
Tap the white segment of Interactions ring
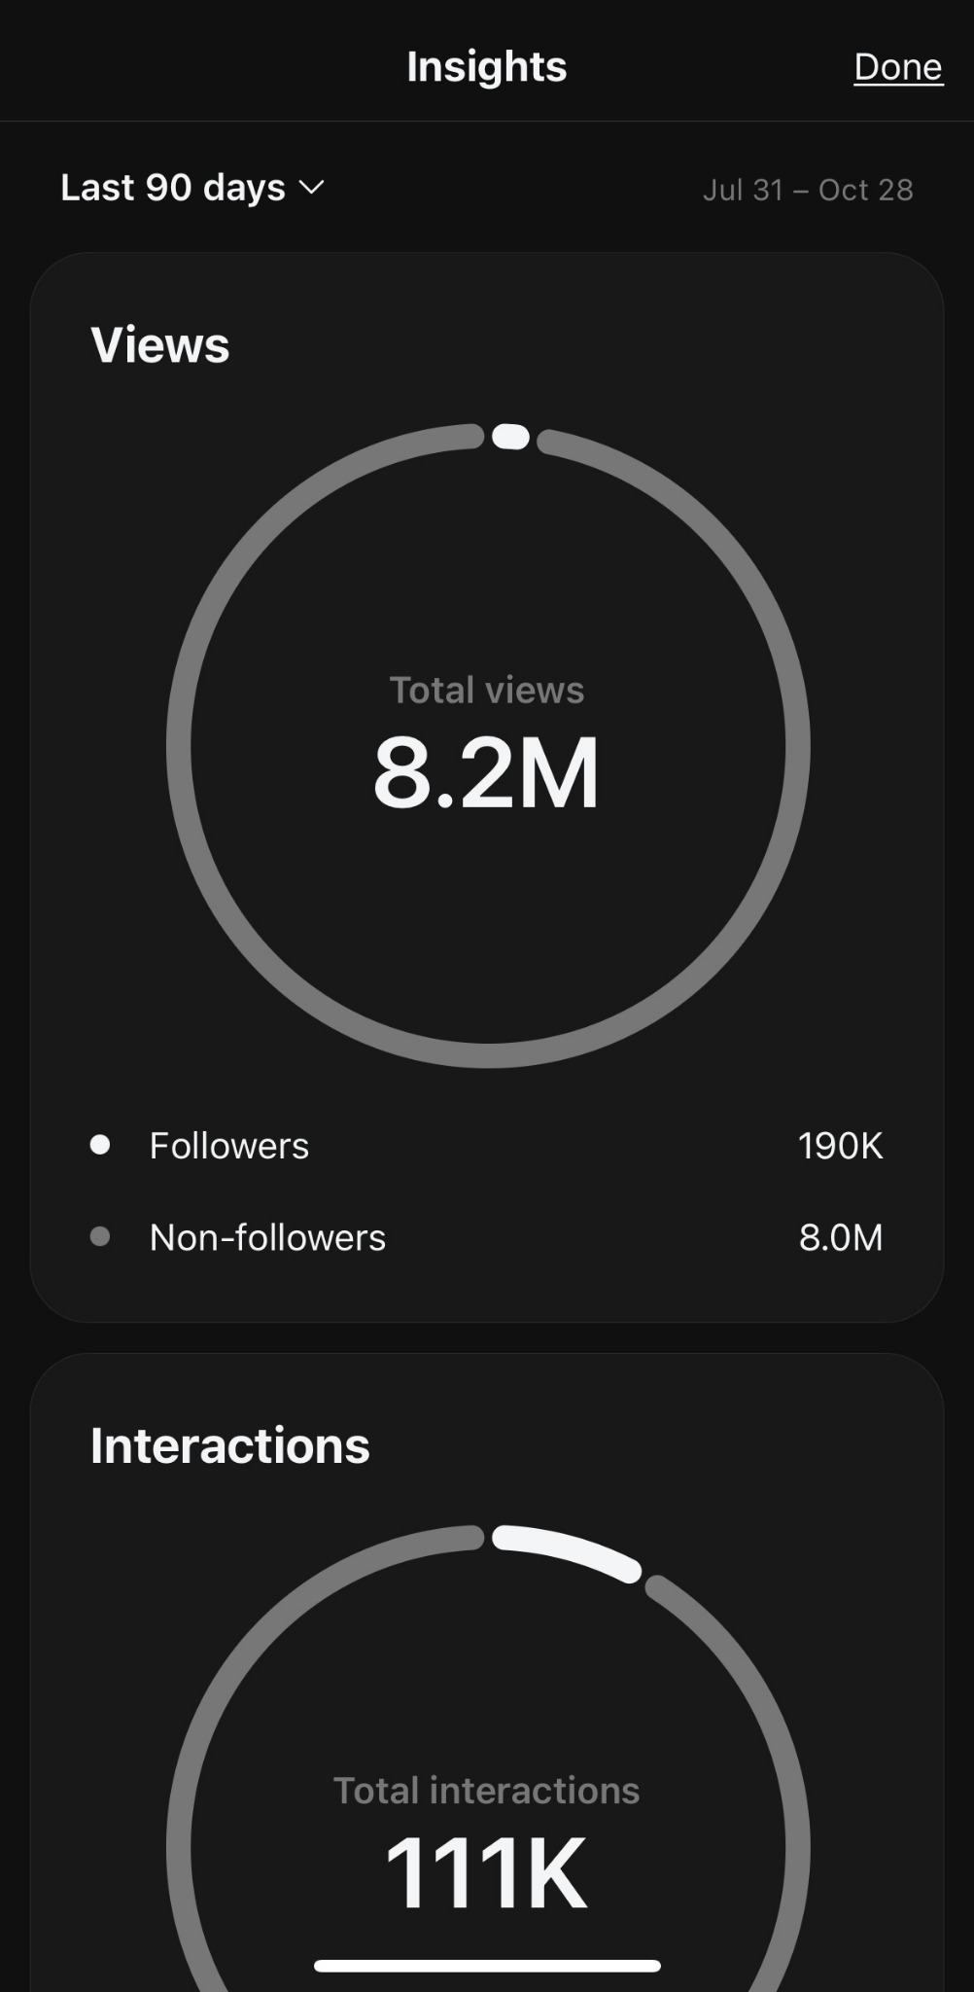click(569, 1550)
